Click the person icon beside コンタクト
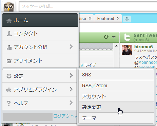Image resolution: width=157 pixels, height=126 pixels. (x=9, y=34)
